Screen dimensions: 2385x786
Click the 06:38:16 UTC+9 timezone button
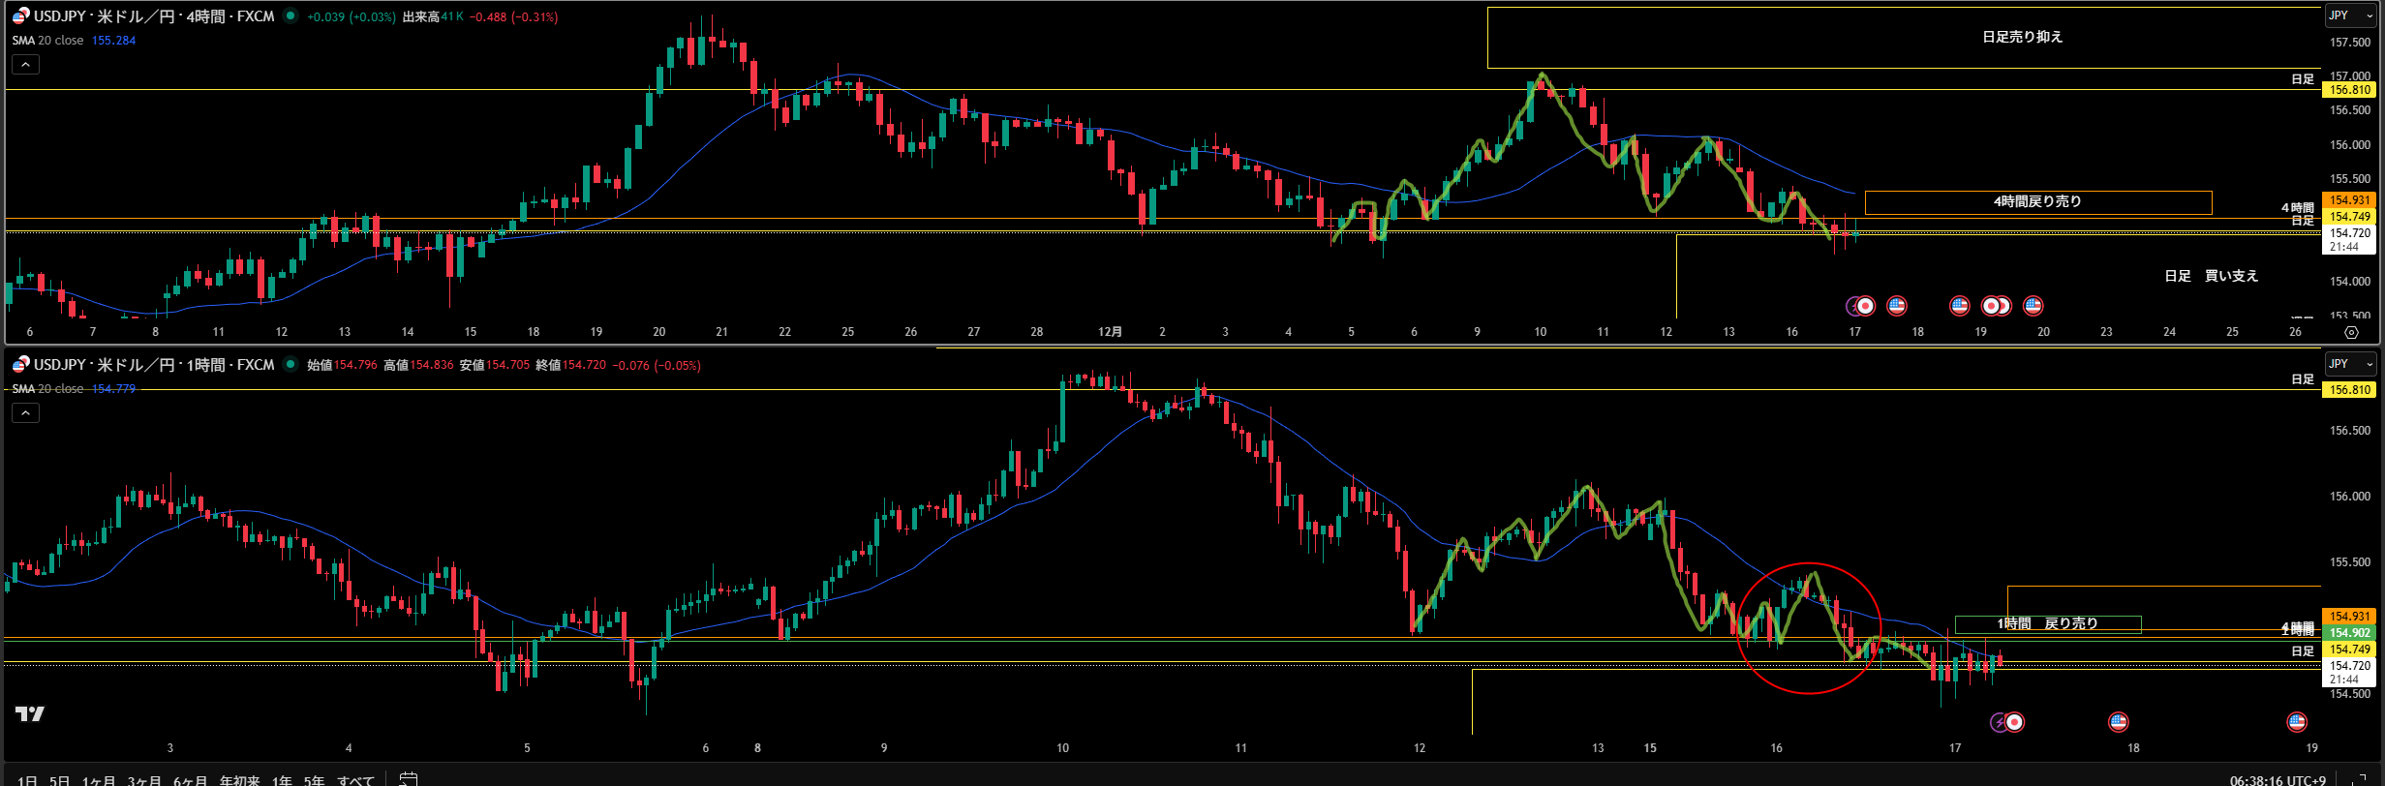point(2278,779)
